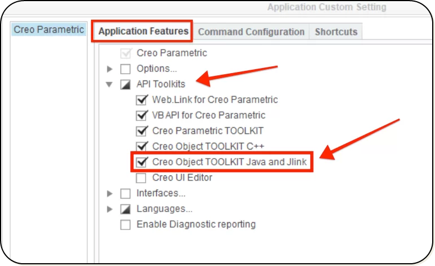
Task: Click the 'Web.Link for Creo Parametric' label
Action: click(215, 100)
